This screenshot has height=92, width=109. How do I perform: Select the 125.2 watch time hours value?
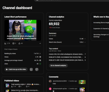click(x=81, y=42)
